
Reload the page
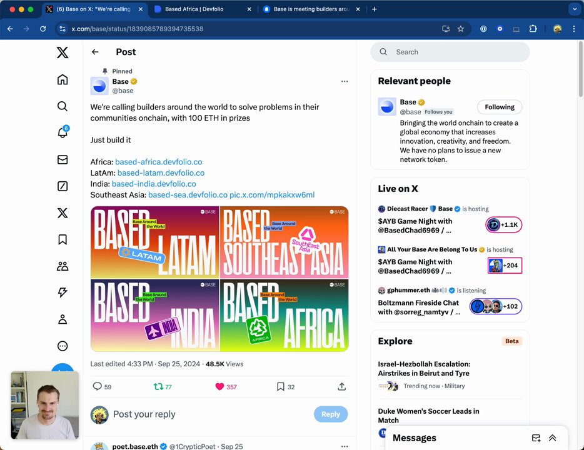coord(43,29)
